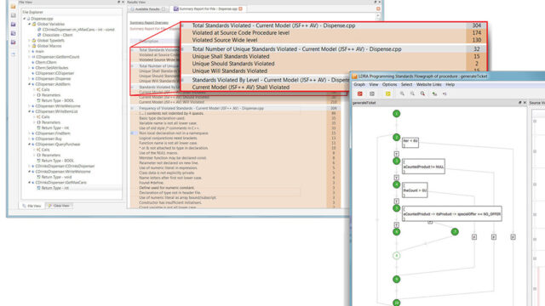
Task: Click Results View scroll up arrow
Action: 378,15
